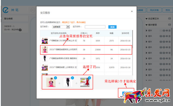Delete the fifth 模块 with trash icon
This screenshot has height=106, width=173.
(x=170, y=53)
